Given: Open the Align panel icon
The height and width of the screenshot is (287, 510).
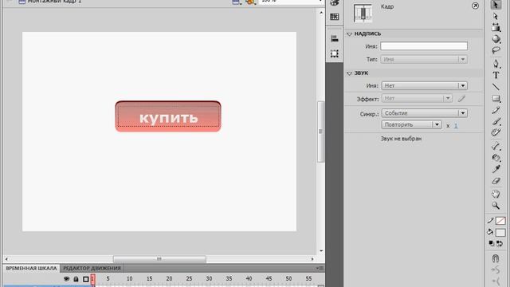Looking at the screenshot, I should click(x=335, y=38).
